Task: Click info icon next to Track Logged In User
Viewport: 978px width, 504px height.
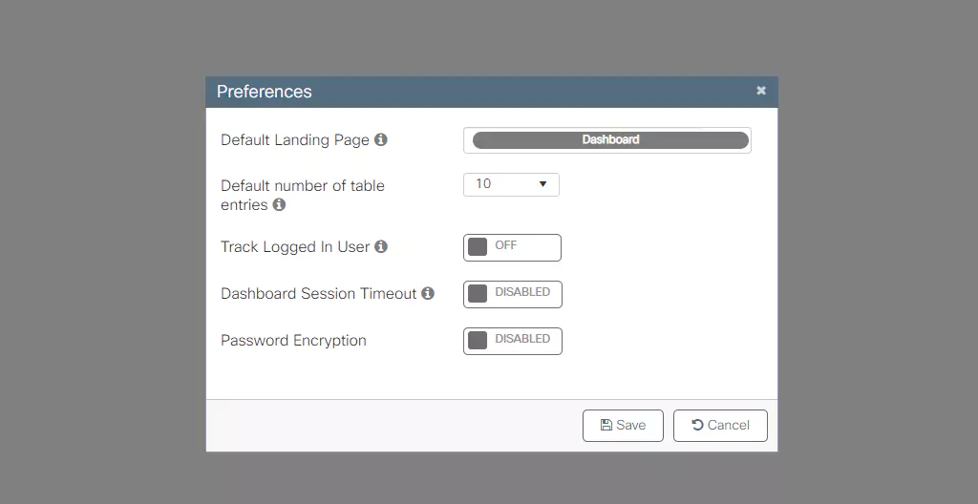Action: tap(381, 246)
